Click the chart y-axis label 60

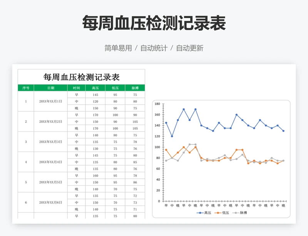(x=158, y=169)
